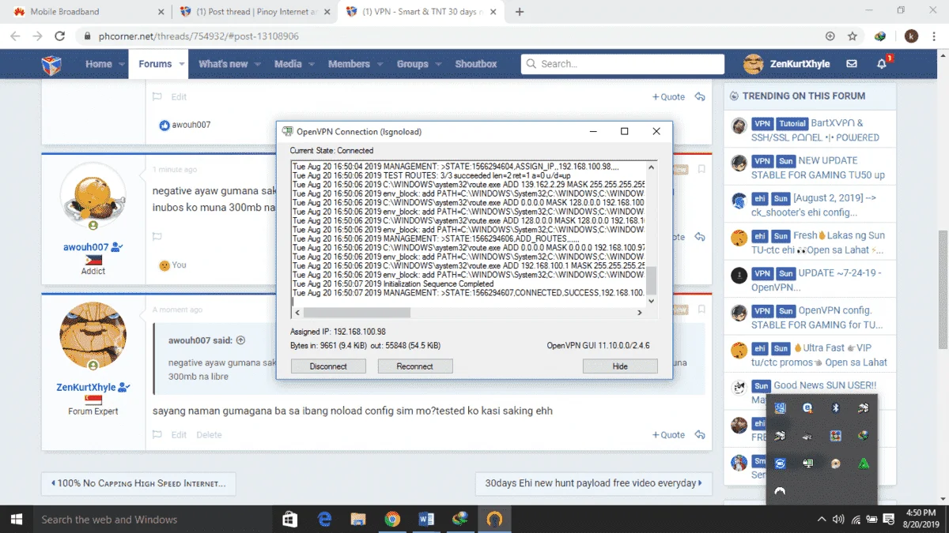Image resolution: width=949 pixels, height=533 pixels.
Task: Open awouh007's profile name link
Action: coord(86,247)
